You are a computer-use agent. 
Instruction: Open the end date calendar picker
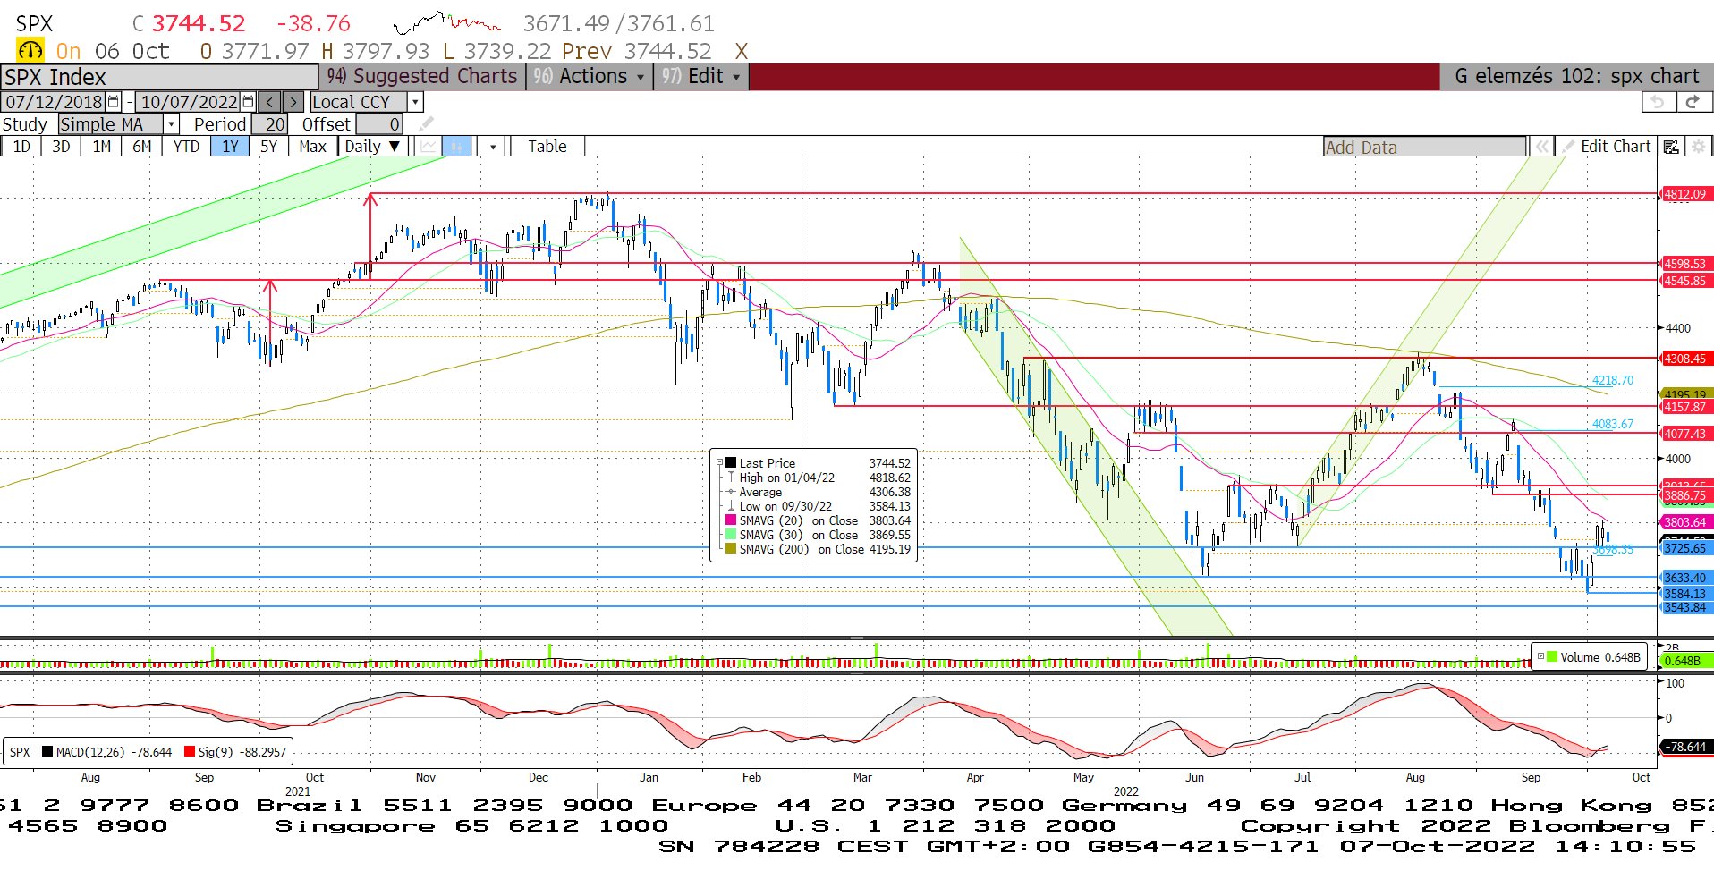coord(249,102)
